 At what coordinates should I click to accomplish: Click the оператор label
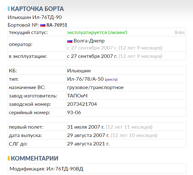[x=21, y=44]
